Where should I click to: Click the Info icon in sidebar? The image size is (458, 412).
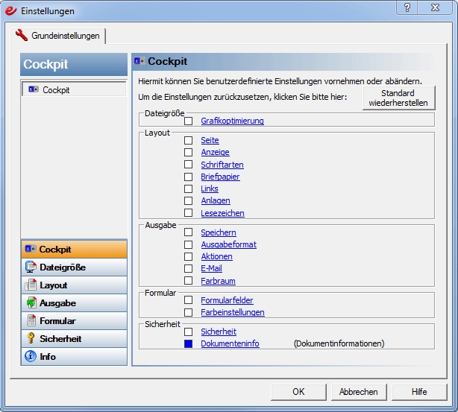point(31,357)
